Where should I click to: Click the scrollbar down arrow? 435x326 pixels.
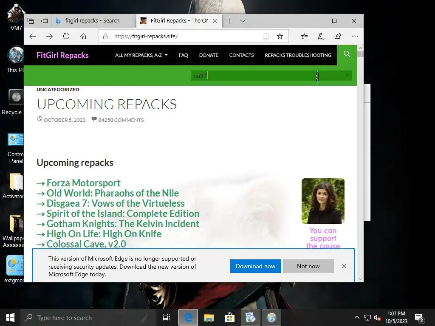point(360,279)
